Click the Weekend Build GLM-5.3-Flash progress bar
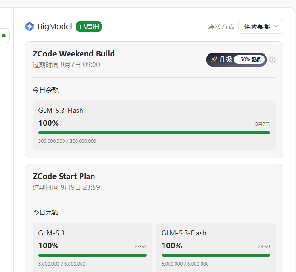This screenshot has height=272, width=296. pos(154,133)
